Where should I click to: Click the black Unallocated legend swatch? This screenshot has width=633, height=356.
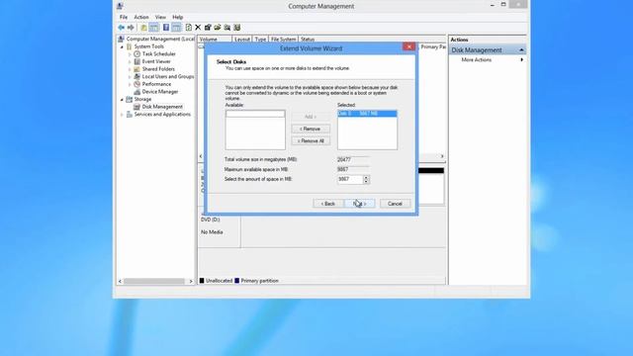(202, 281)
